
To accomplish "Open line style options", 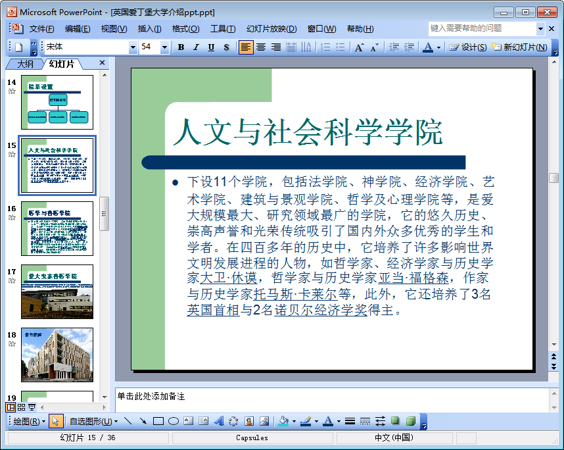I will tap(350, 421).
